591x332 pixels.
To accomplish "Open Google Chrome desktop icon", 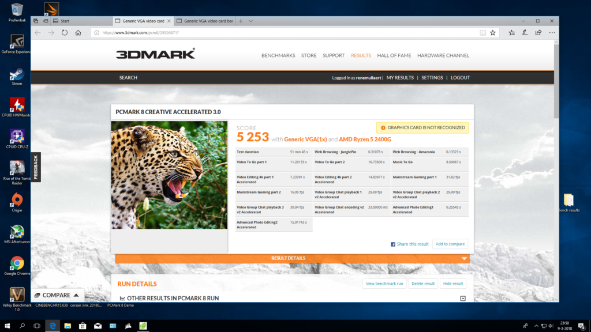I will [17, 266].
